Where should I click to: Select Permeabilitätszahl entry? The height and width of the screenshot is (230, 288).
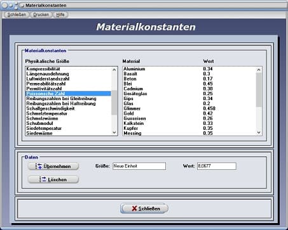(x=68, y=84)
